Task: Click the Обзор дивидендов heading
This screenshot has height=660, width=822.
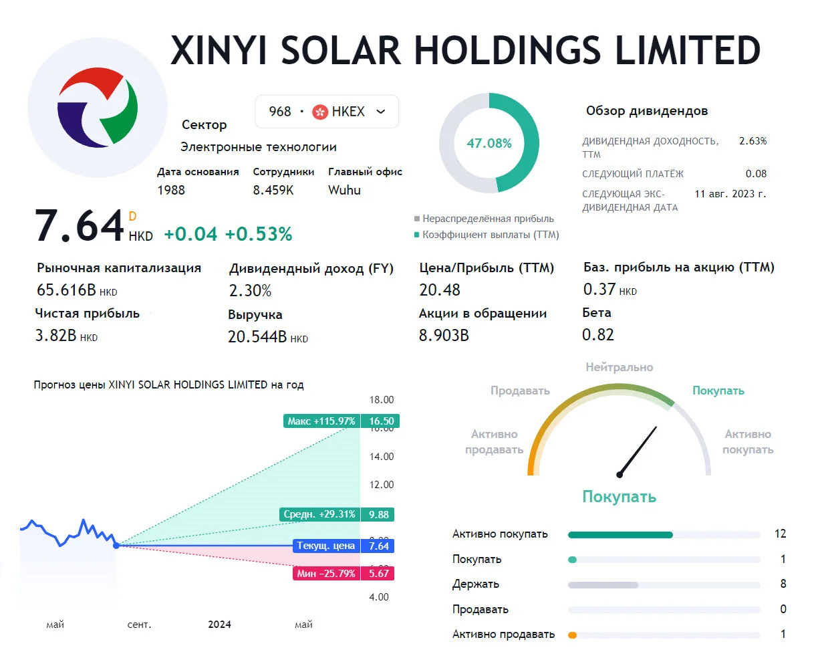Action: pyautogui.click(x=647, y=111)
